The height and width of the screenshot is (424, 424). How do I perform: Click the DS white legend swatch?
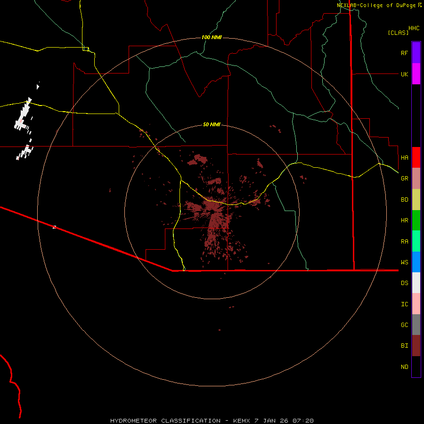coord(416,283)
